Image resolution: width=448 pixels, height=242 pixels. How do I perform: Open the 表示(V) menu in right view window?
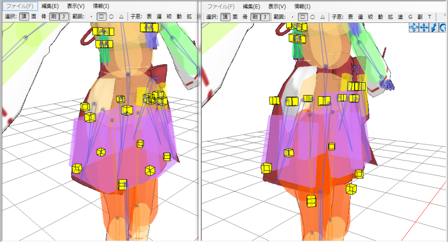[x=277, y=6]
